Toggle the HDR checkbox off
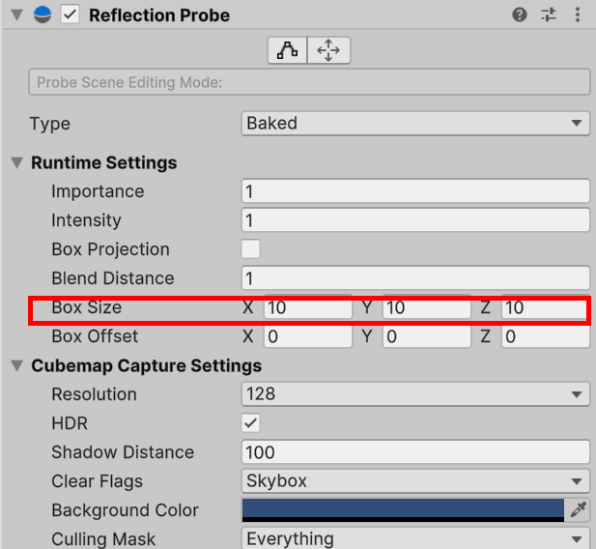 (250, 423)
